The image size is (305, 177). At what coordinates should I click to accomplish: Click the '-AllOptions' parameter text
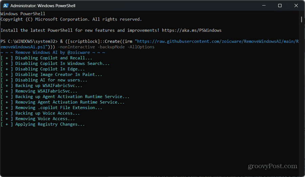(141, 47)
